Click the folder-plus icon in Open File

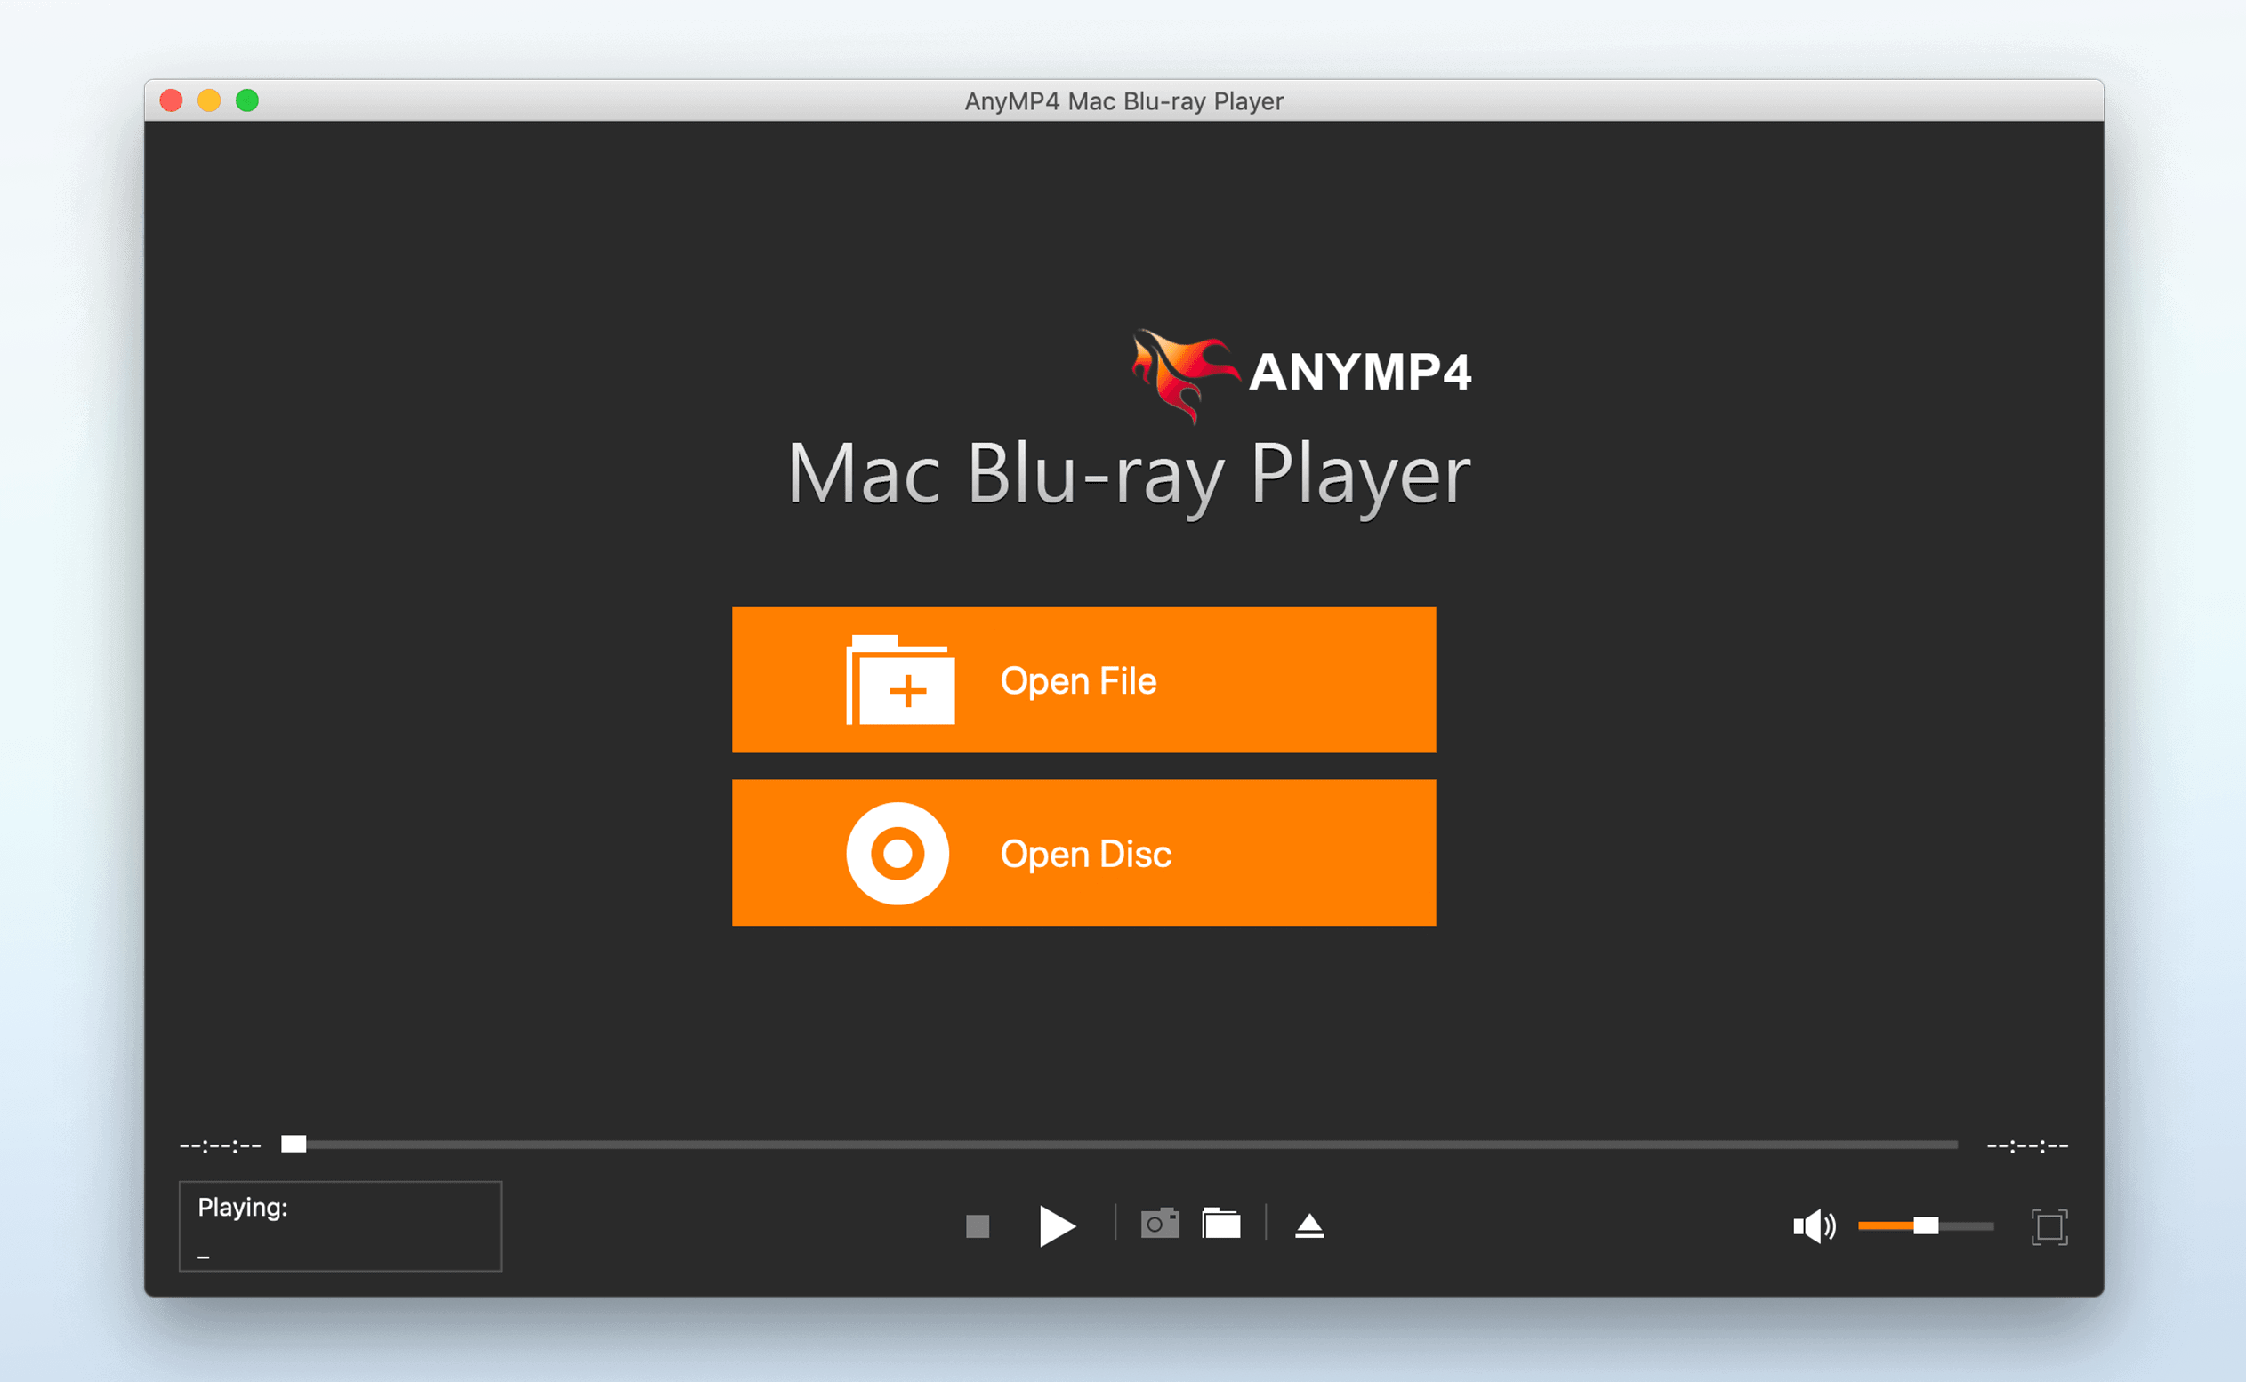(x=900, y=679)
